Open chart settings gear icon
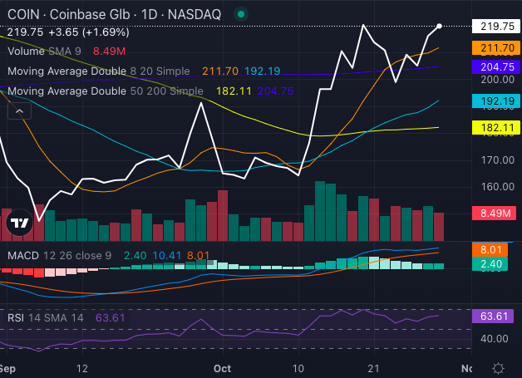This screenshot has height=378, width=522. pos(498,367)
